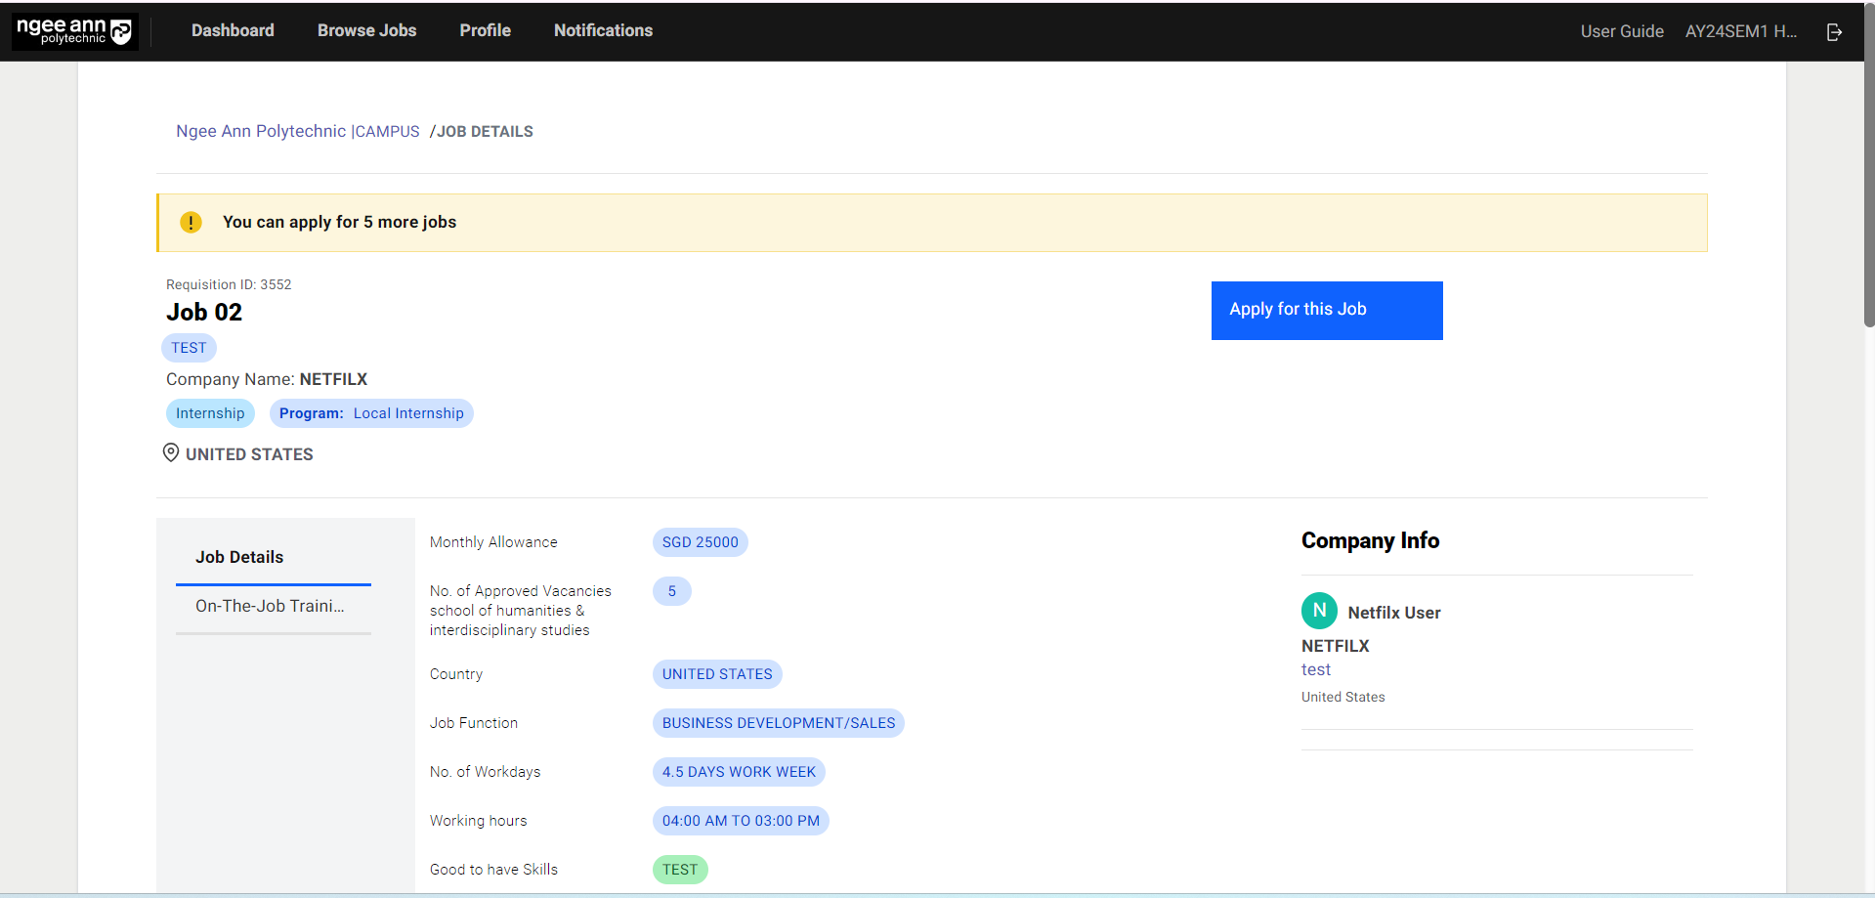
Task: Open the User Guide link
Action: pyautogui.click(x=1621, y=31)
